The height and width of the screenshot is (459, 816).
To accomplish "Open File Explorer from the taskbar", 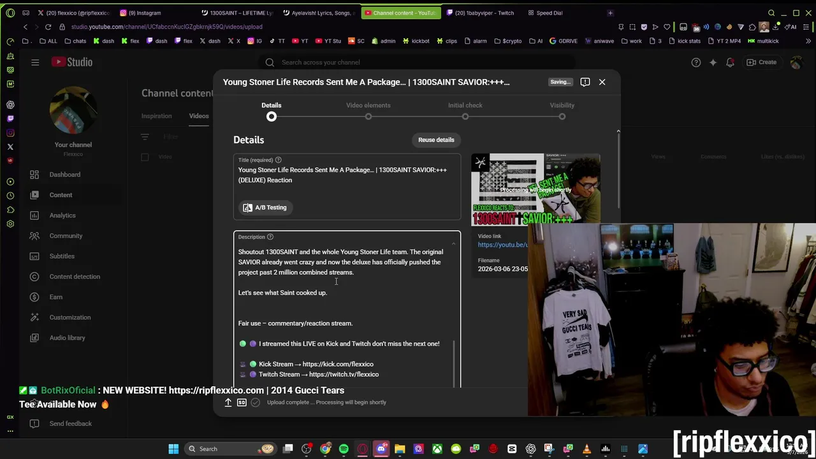I will click(x=400, y=449).
